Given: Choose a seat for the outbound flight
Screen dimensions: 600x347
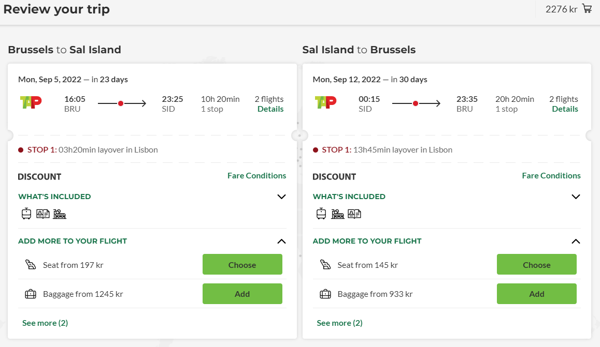Looking at the screenshot, I should tap(242, 265).
